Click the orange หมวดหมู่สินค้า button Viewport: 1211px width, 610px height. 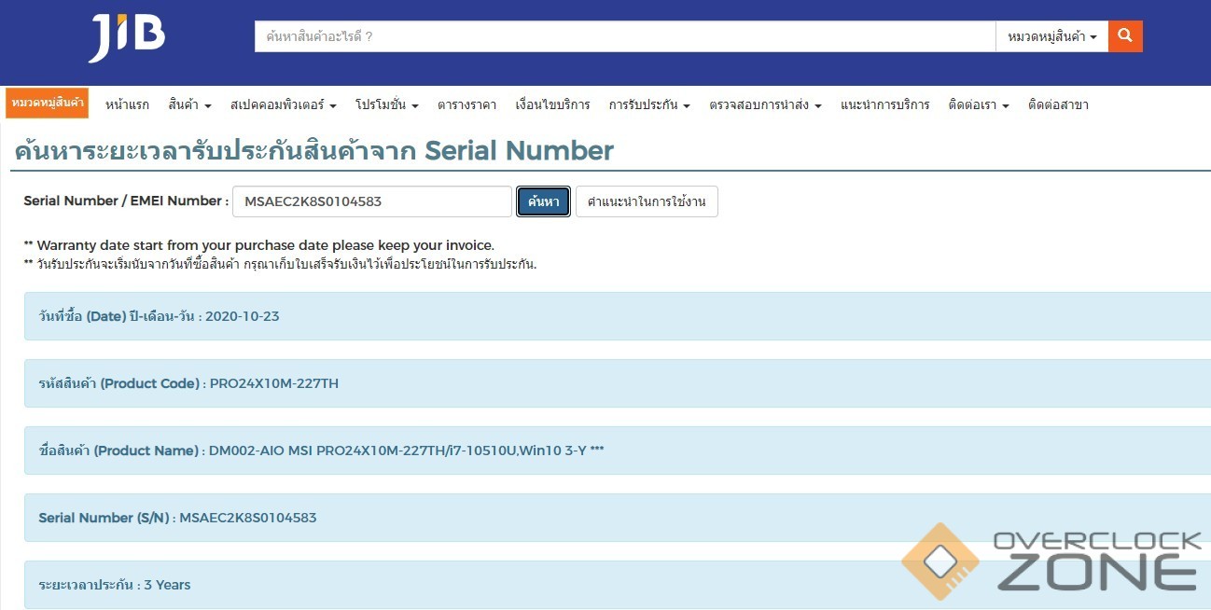click(48, 104)
